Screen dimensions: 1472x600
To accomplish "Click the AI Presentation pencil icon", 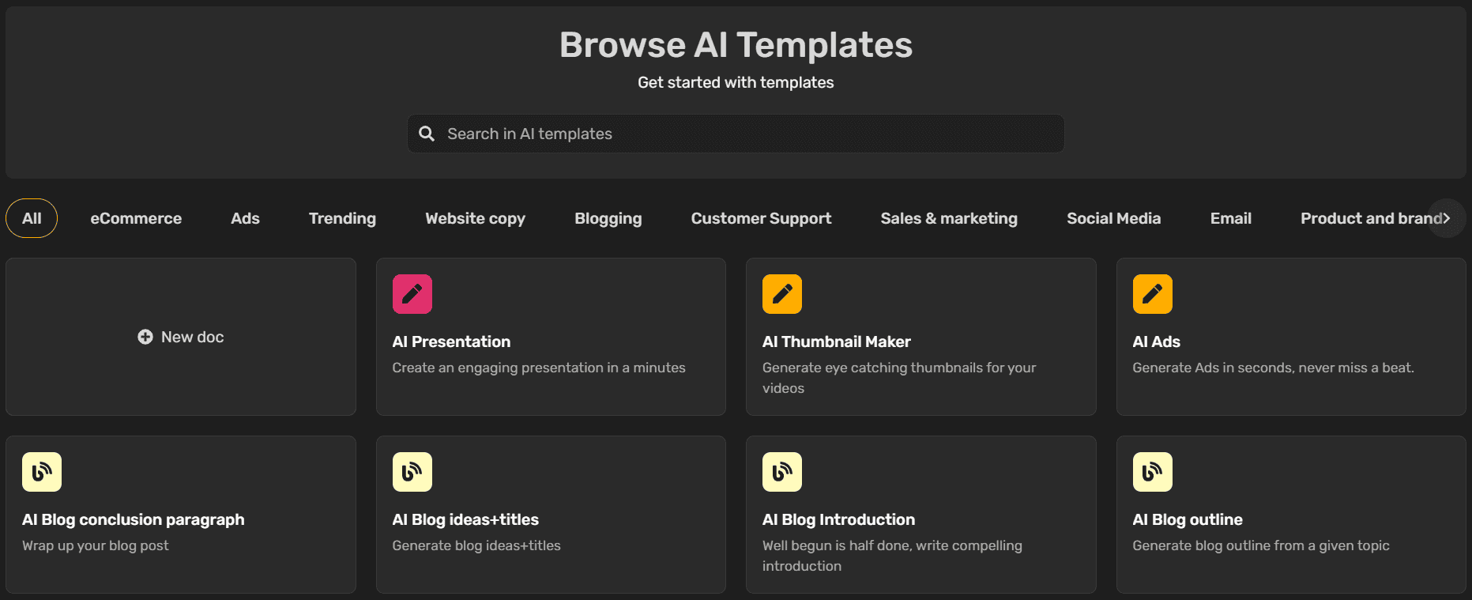I will (412, 294).
